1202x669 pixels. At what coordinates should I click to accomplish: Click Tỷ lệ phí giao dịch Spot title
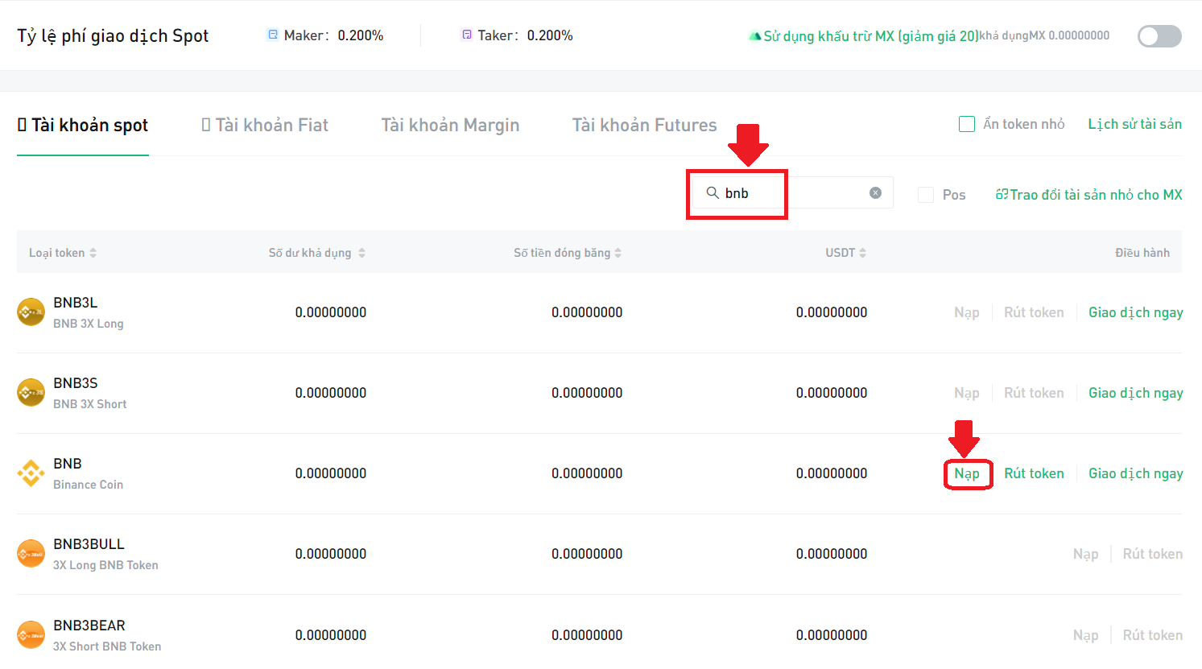113,35
